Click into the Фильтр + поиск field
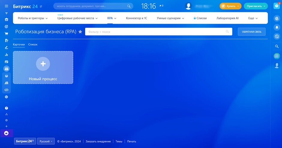Screen dimensions: 282x148 click(159, 31)
